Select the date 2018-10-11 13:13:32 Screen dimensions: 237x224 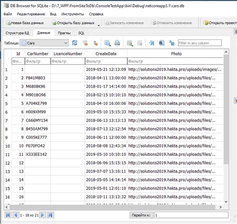click(x=106, y=197)
